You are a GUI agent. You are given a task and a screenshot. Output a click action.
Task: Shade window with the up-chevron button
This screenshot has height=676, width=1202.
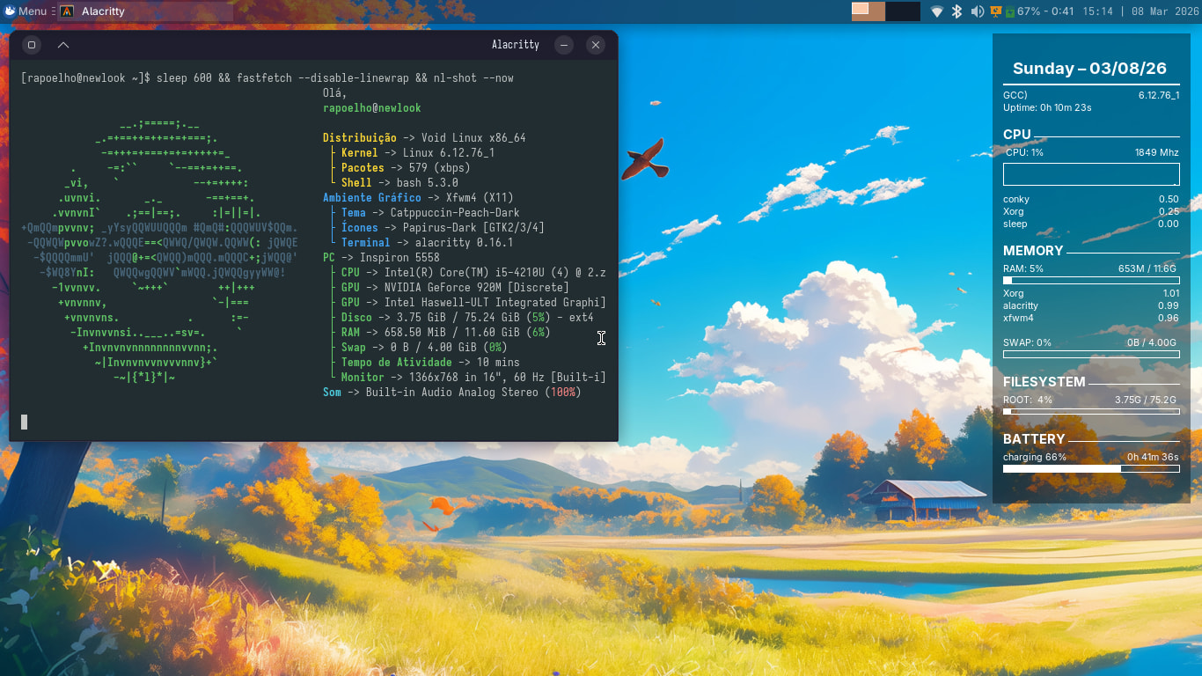63,45
